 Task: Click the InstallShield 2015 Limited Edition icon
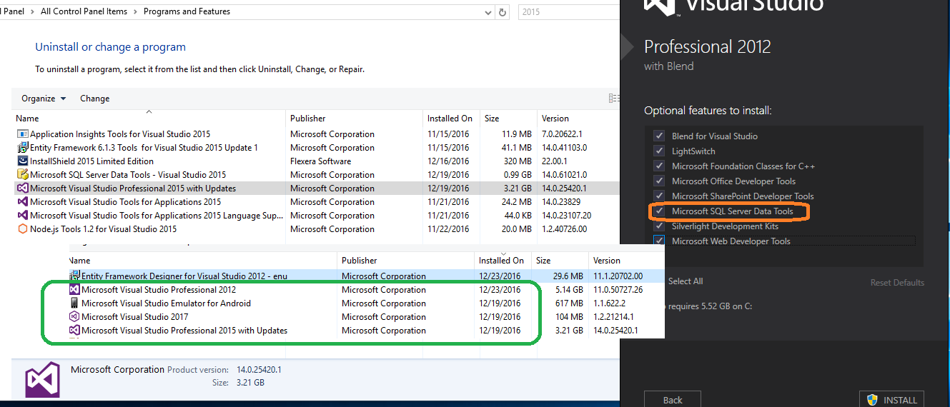coord(22,161)
